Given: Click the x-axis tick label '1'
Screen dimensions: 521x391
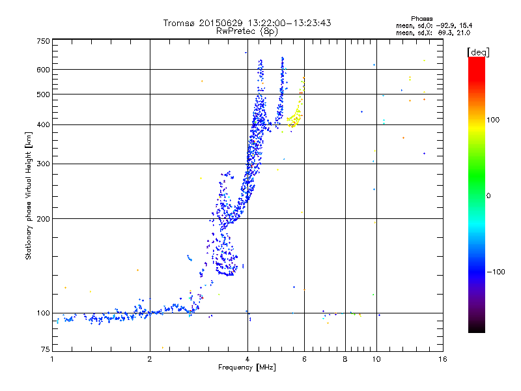Looking at the screenshot, I should coord(52,359).
